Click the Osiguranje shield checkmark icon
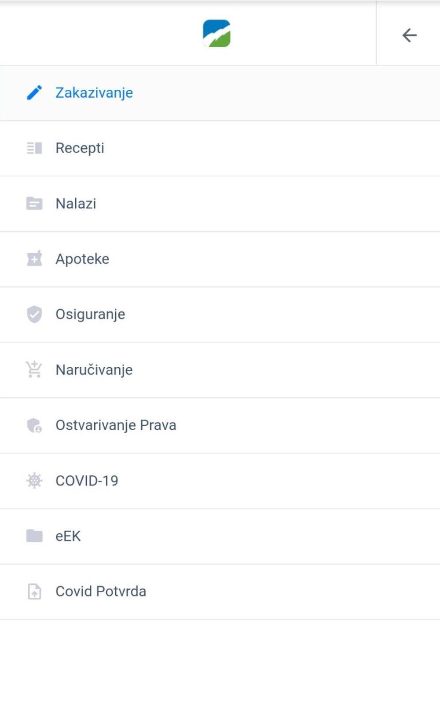The height and width of the screenshot is (702, 440). 34,314
